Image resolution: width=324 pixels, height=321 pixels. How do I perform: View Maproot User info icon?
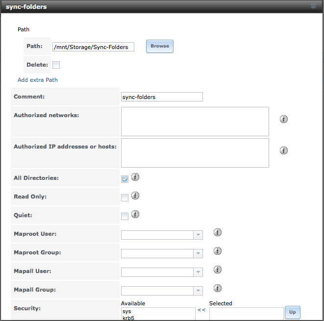pyautogui.click(x=217, y=232)
